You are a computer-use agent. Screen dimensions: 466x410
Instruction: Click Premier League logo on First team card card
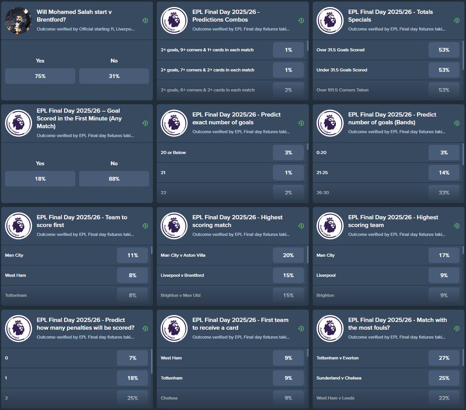[x=174, y=328]
